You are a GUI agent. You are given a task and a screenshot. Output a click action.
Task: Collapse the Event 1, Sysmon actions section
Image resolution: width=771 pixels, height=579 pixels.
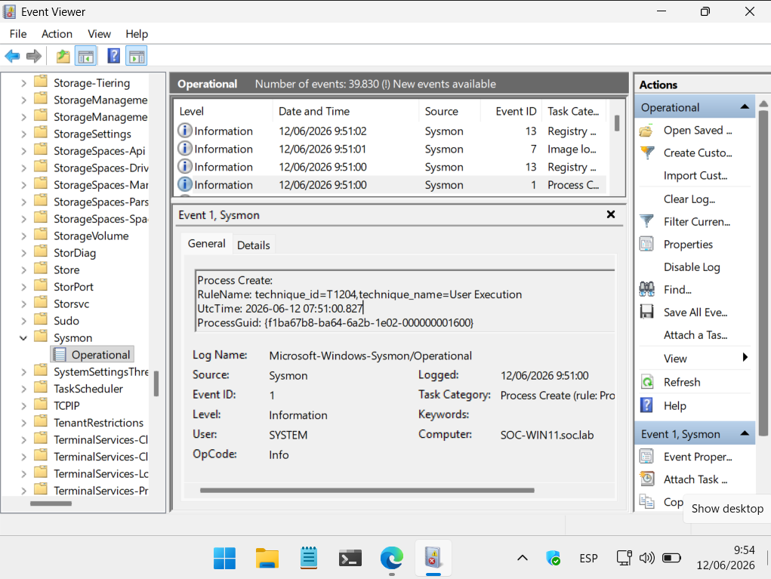745,433
